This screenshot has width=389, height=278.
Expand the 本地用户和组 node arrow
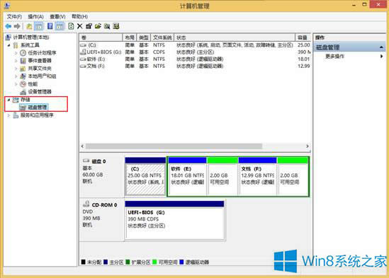point(16,76)
